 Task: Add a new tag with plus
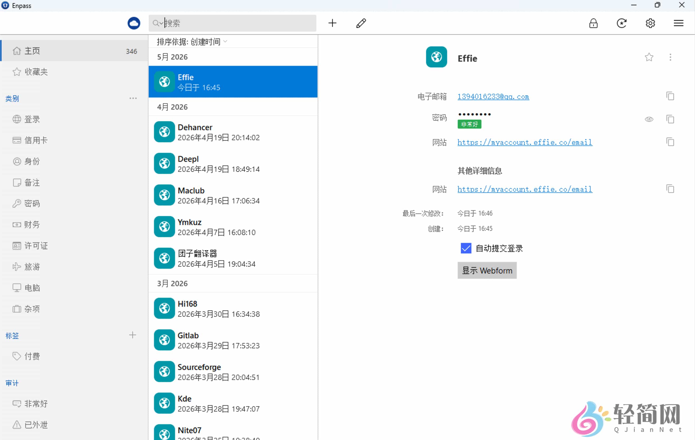[132, 335]
